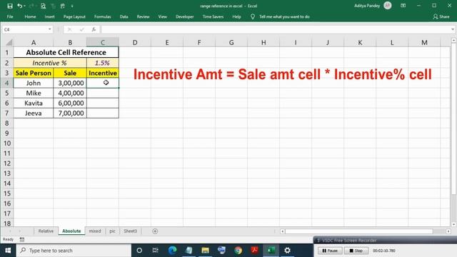Select the 'Jeeva' cell
The image size is (457, 257).
(x=34, y=114)
